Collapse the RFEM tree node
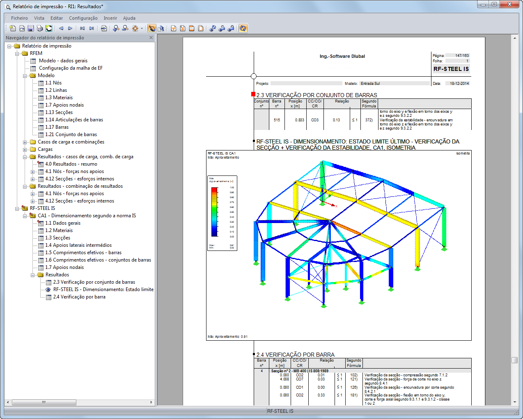The height and width of the screenshot is (419, 523). click(x=17, y=54)
